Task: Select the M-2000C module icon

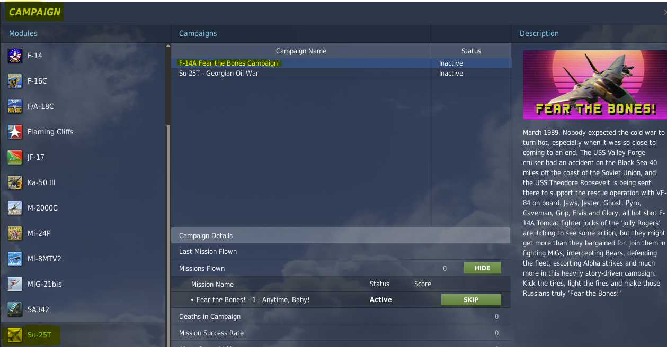Action: [x=15, y=208]
